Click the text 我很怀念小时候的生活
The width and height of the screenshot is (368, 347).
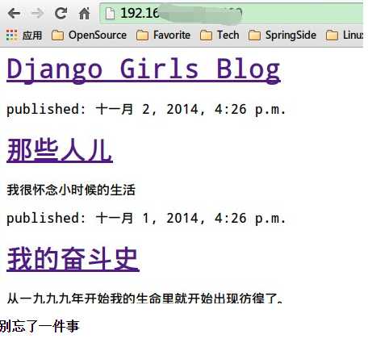[71, 190]
